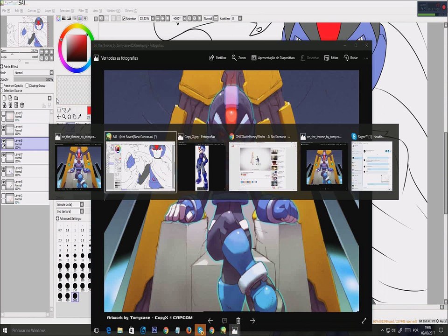Toggle the color wheel panel icon in SAI
The height and width of the screenshot is (336, 448).
coord(59,18)
